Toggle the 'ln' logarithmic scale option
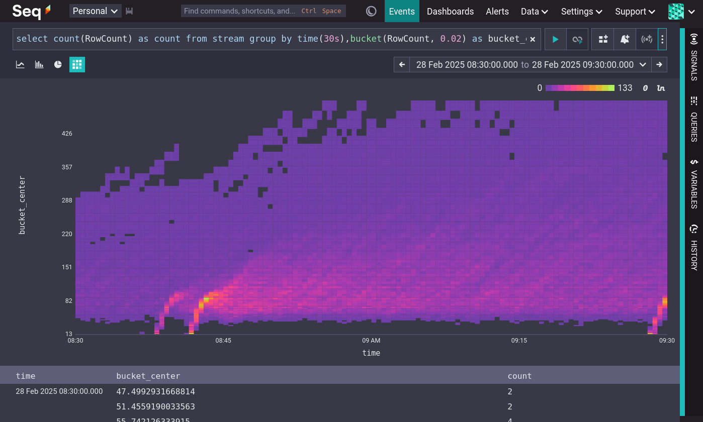Image resolution: width=703 pixels, height=422 pixels. point(661,88)
